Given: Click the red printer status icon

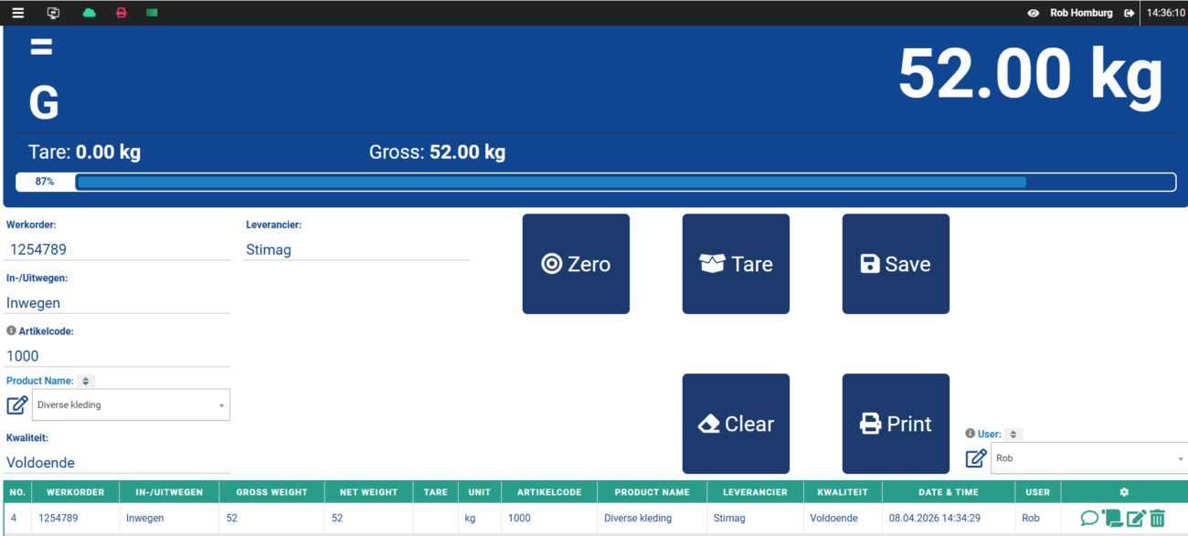Looking at the screenshot, I should 121,13.
